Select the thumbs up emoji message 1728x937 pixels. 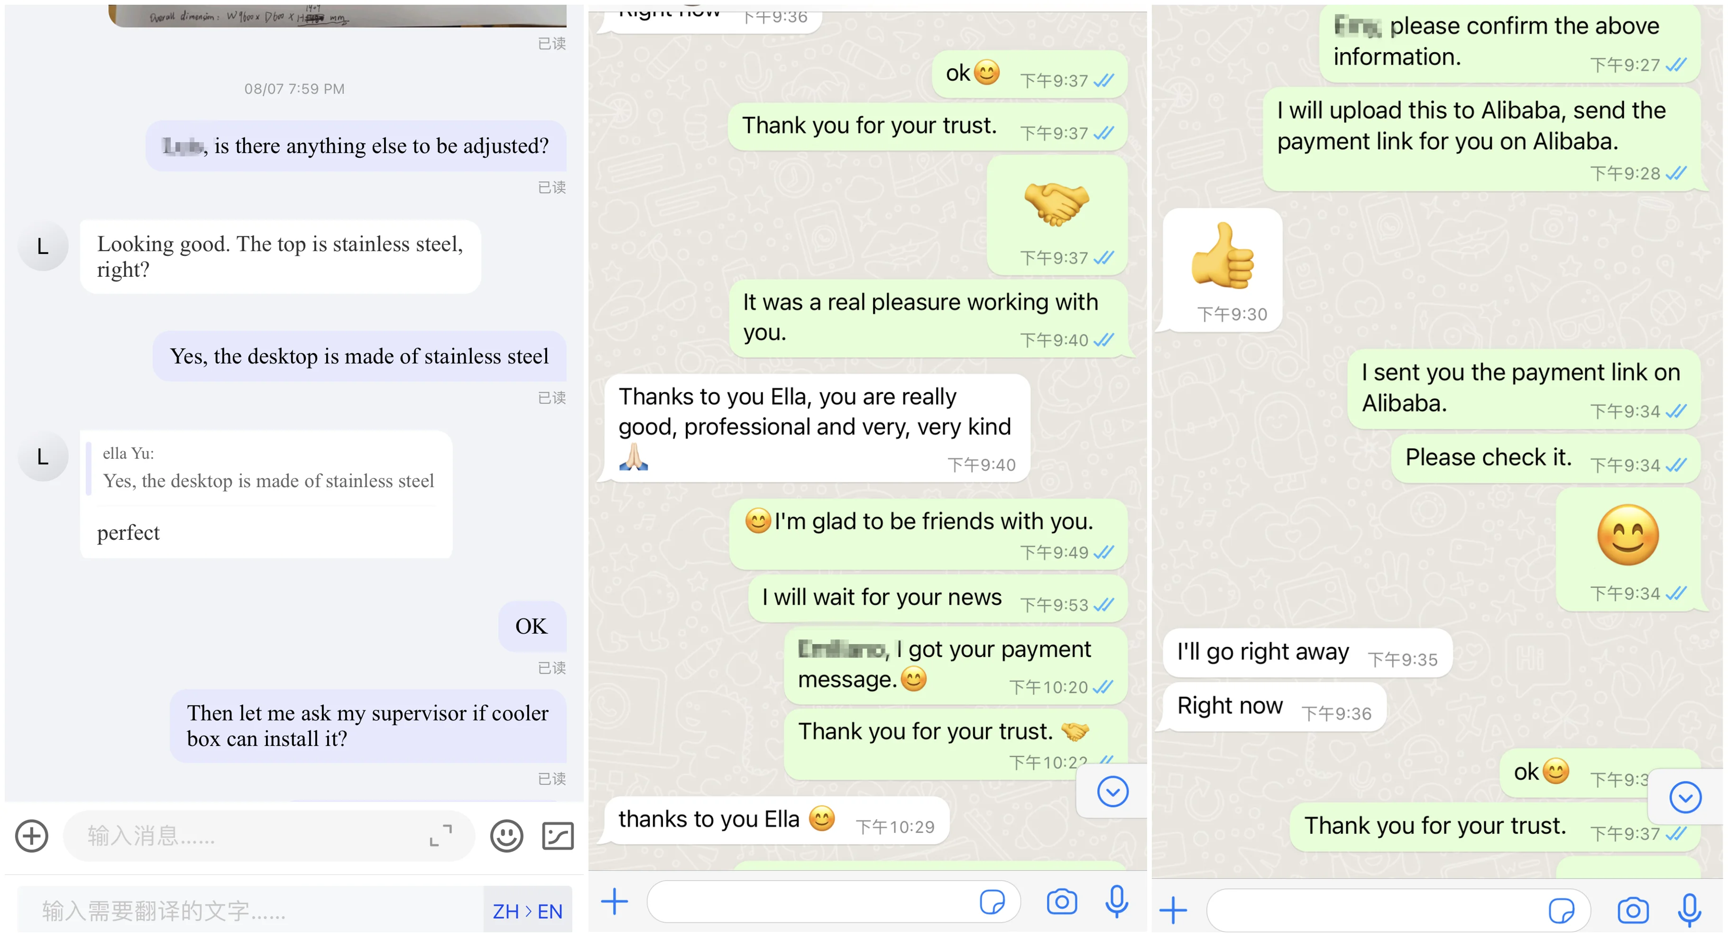tap(1222, 269)
